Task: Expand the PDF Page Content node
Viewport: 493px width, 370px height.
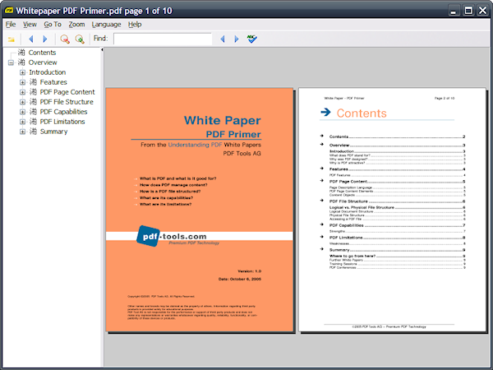Action: tap(22, 92)
